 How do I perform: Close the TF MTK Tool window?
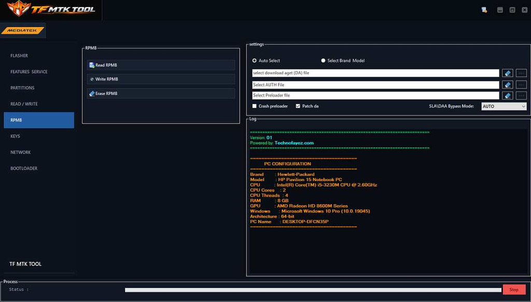pyautogui.click(x=525, y=10)
